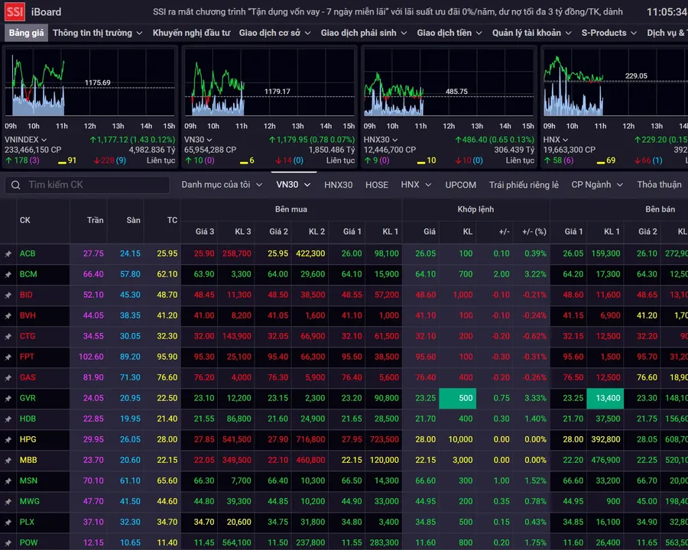The height and width of the screenshot is (550, 688).
Task: Pin the MWG stock row
Action: click(x=8, y=502)
